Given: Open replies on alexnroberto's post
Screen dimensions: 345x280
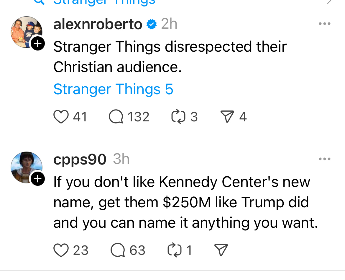Looking at the screenshot, I should tap(116, 117).
